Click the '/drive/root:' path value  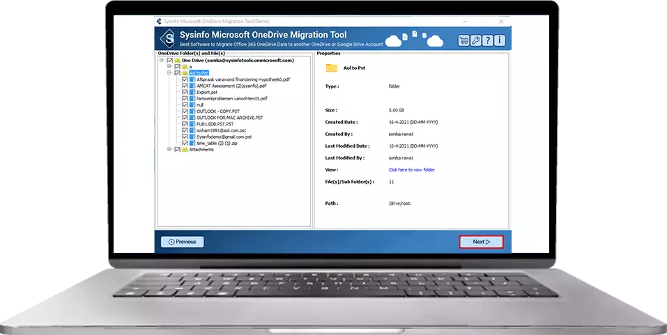coord(400,203)
